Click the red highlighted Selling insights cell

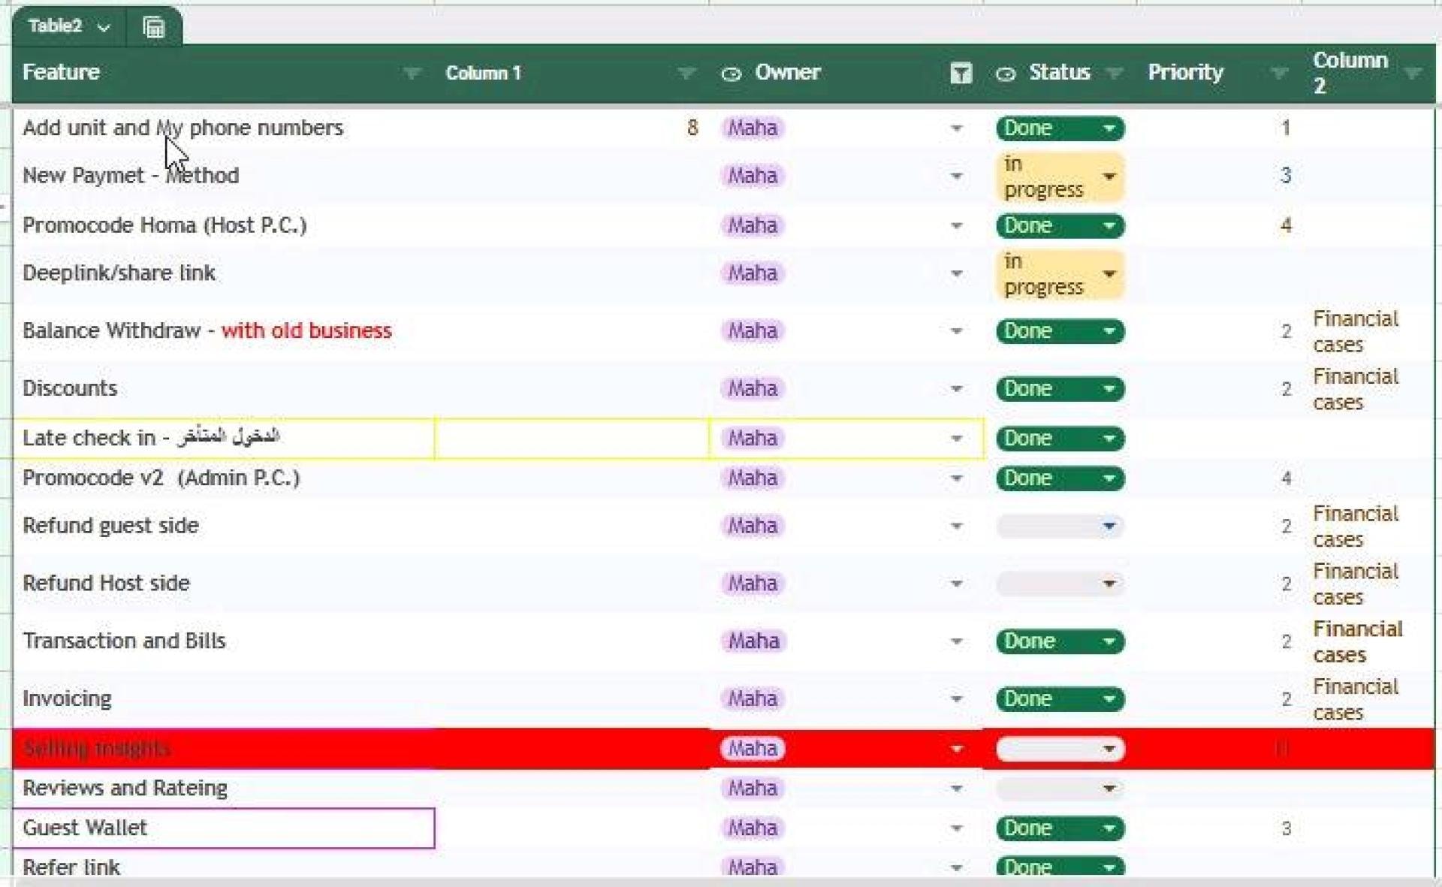(x=224, y=749)
